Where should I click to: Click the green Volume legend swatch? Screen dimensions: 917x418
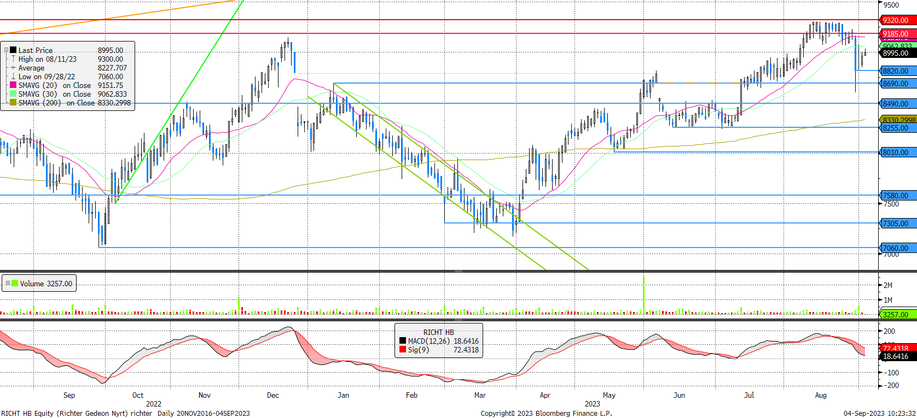click(15, 283)
